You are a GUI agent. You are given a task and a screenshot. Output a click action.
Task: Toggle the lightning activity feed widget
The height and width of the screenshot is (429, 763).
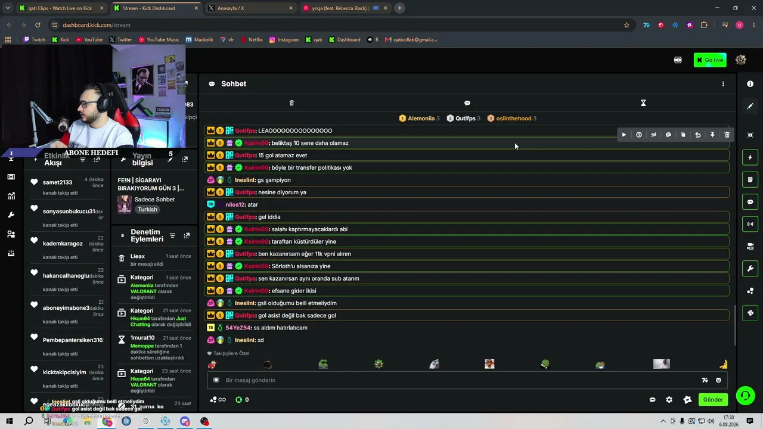pos(750,157)
